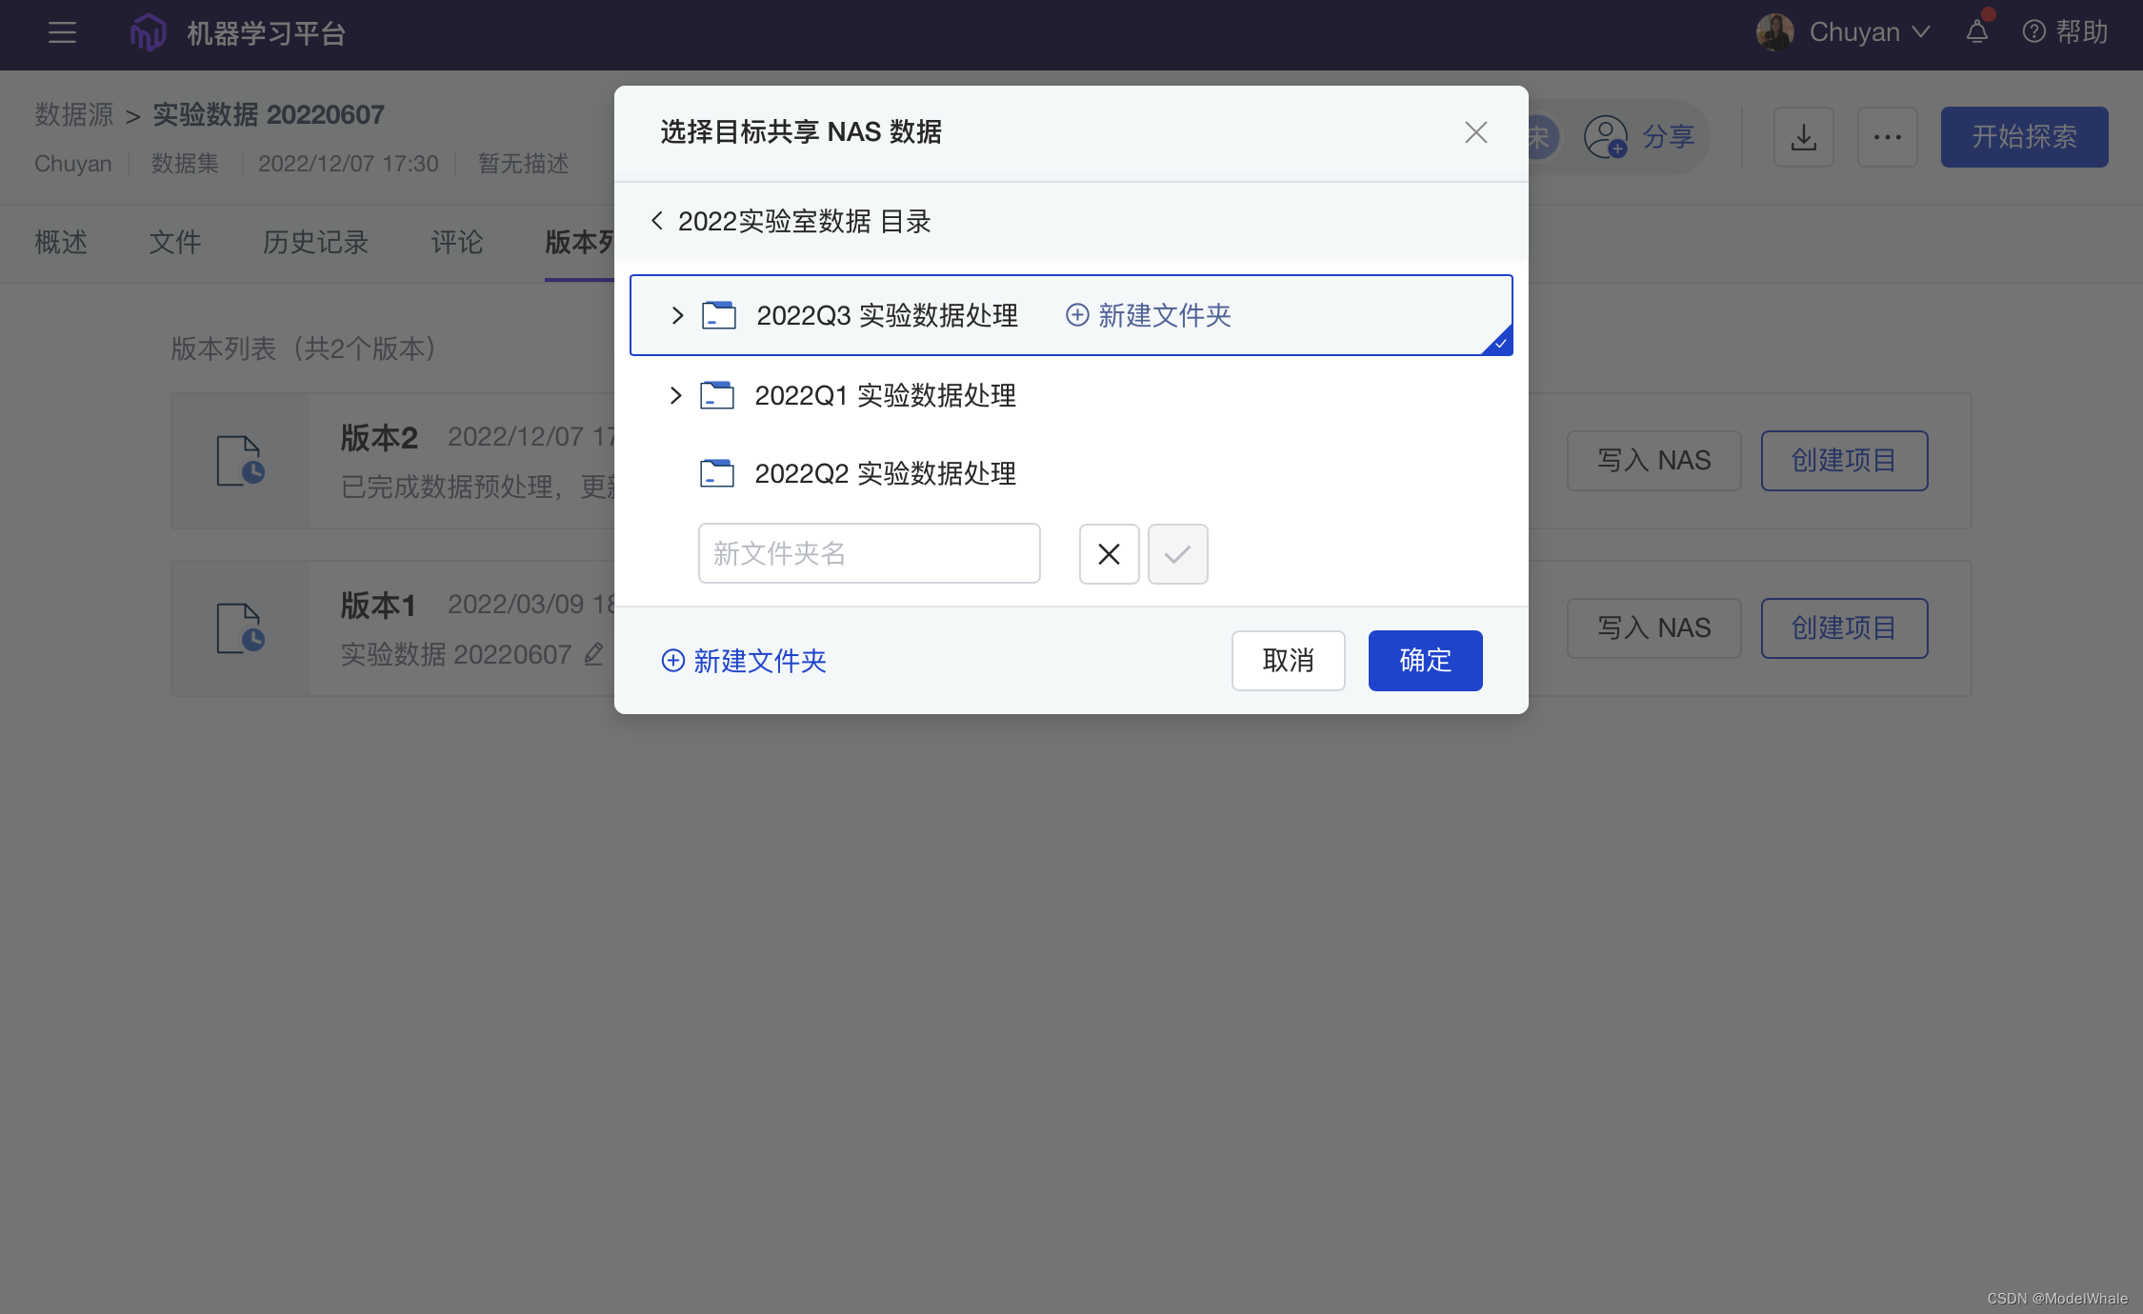Click the 版本2 file history icon
Image resolution: width=2143 pixels, height=1314 pixels.
click(x=240, y=461)
